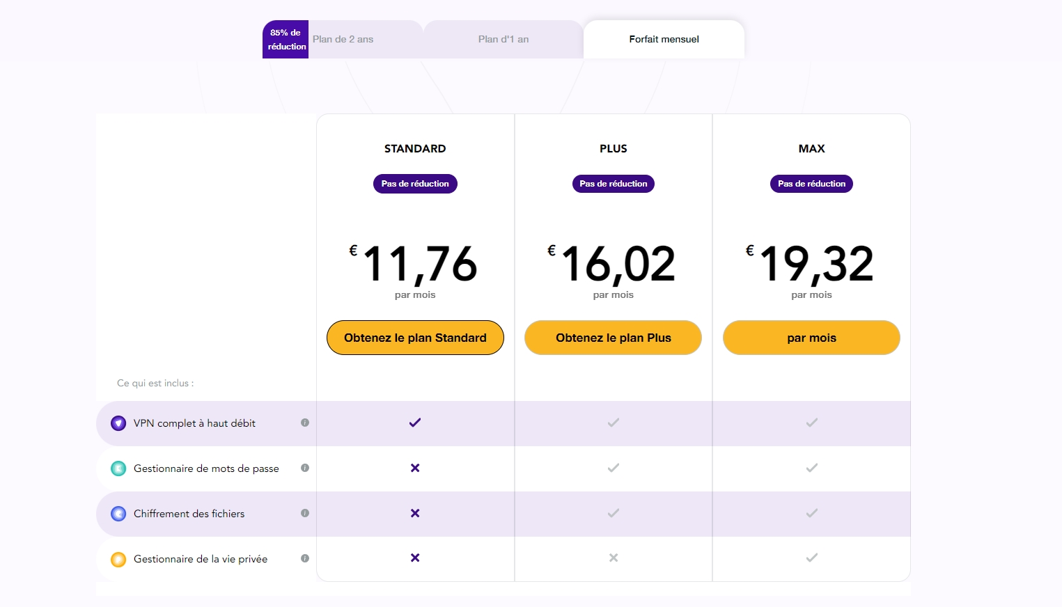The height and width of the screenshot is (607, 1062).
Task: Open info beside Gestionnaire de la vie privée
Action: [x=304, y=558]
